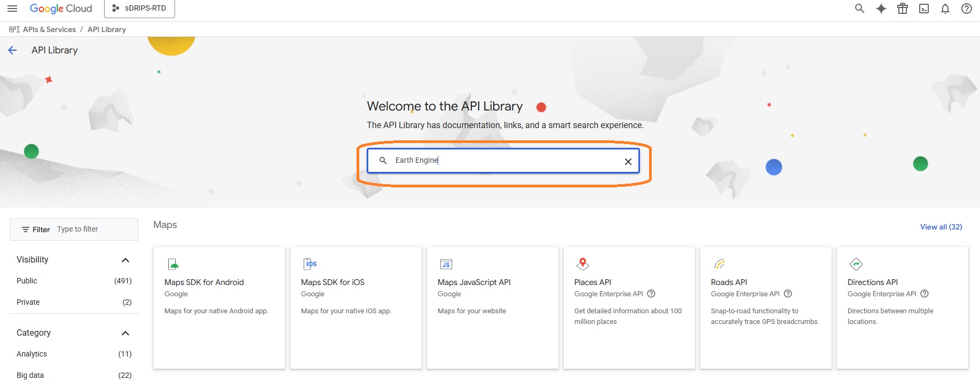The width and height of the screenshot is (980, 388).
Task: Click the API icon in breadcrumb
Action: click(x=14, y=29)
